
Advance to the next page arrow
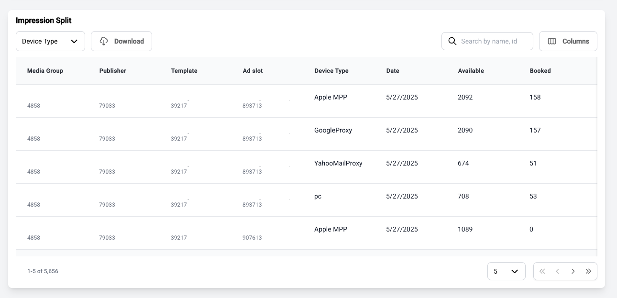tap(573, 271)
